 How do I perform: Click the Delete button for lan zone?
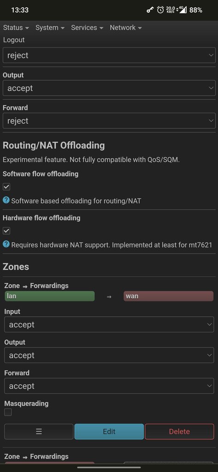(x=179, y=431)
